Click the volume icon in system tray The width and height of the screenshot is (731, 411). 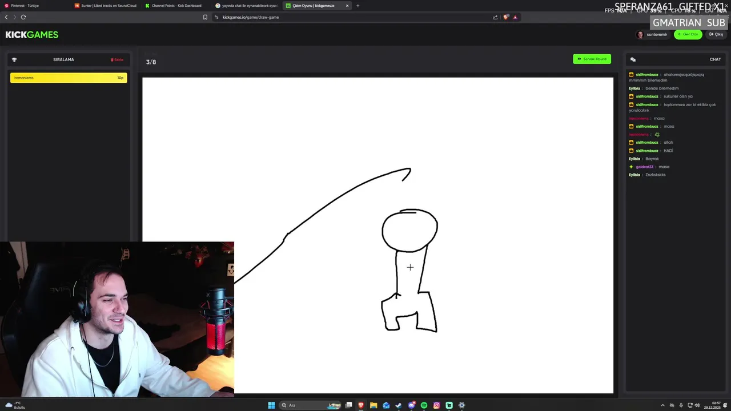tap(697, 405)
